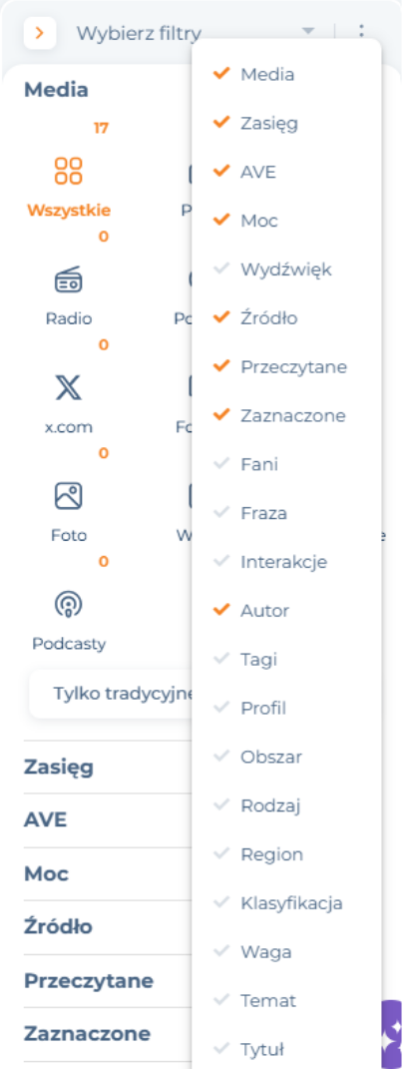Click the orange arrow panel toggle icon
Screen dimensions: 415x1069
(x=40, y=33)
